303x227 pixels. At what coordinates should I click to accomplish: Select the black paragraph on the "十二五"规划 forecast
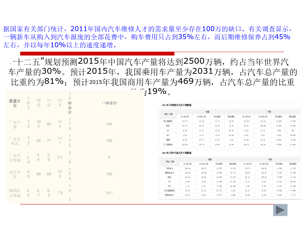tap(153, 77)
